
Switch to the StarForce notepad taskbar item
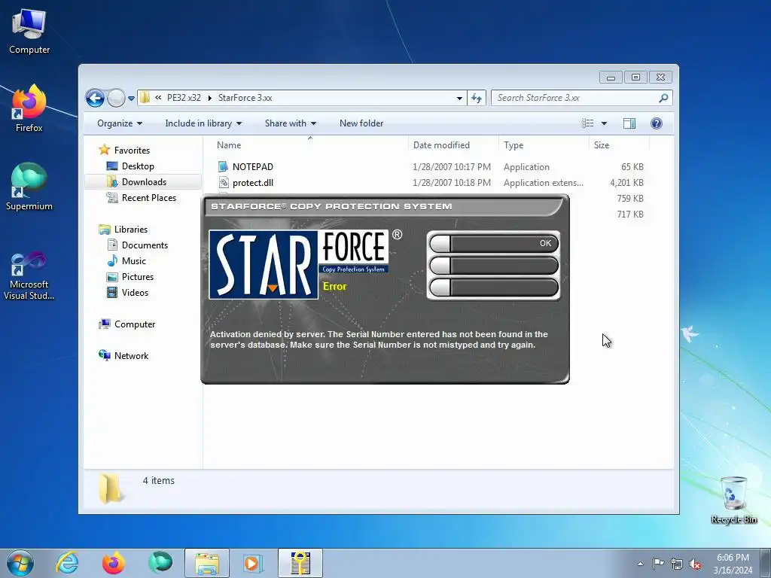tap(300, 563)
